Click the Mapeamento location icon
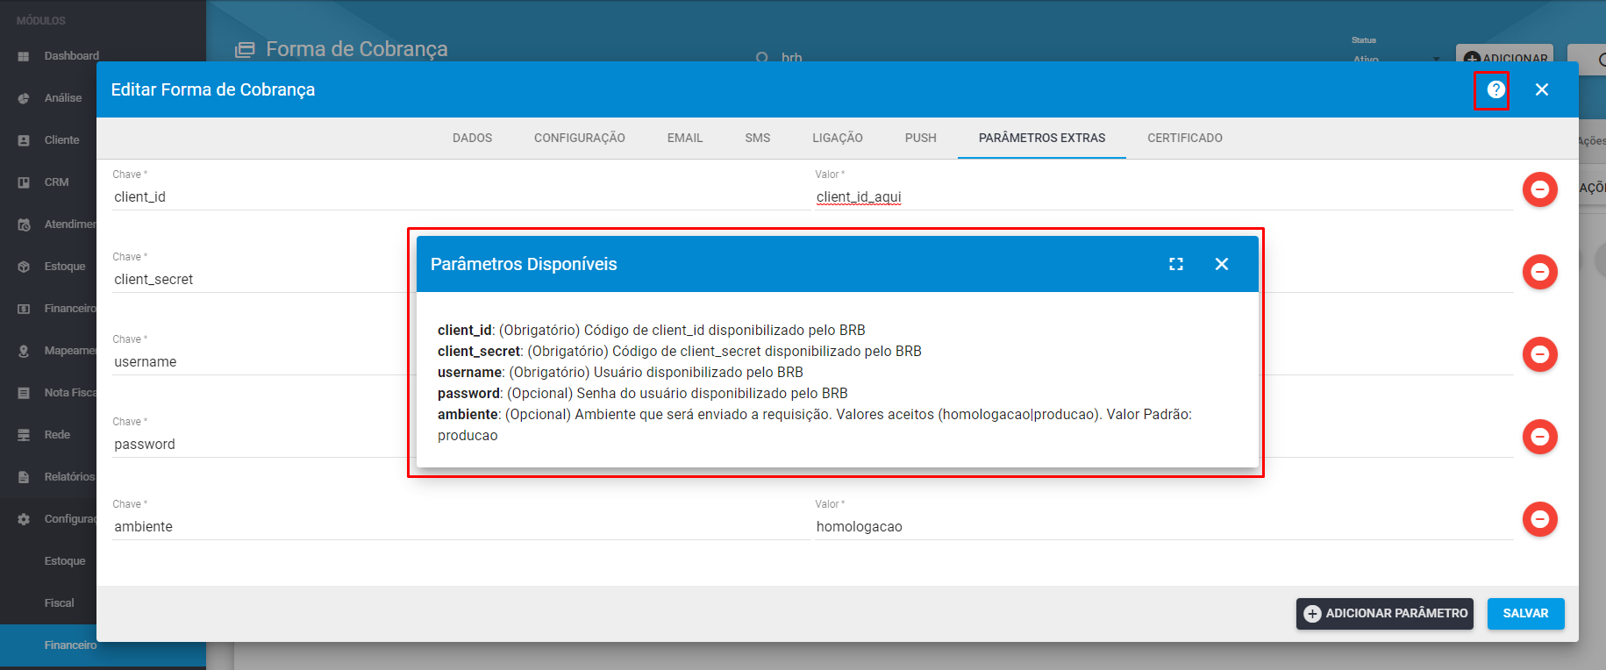 click(x=24, y=351)
